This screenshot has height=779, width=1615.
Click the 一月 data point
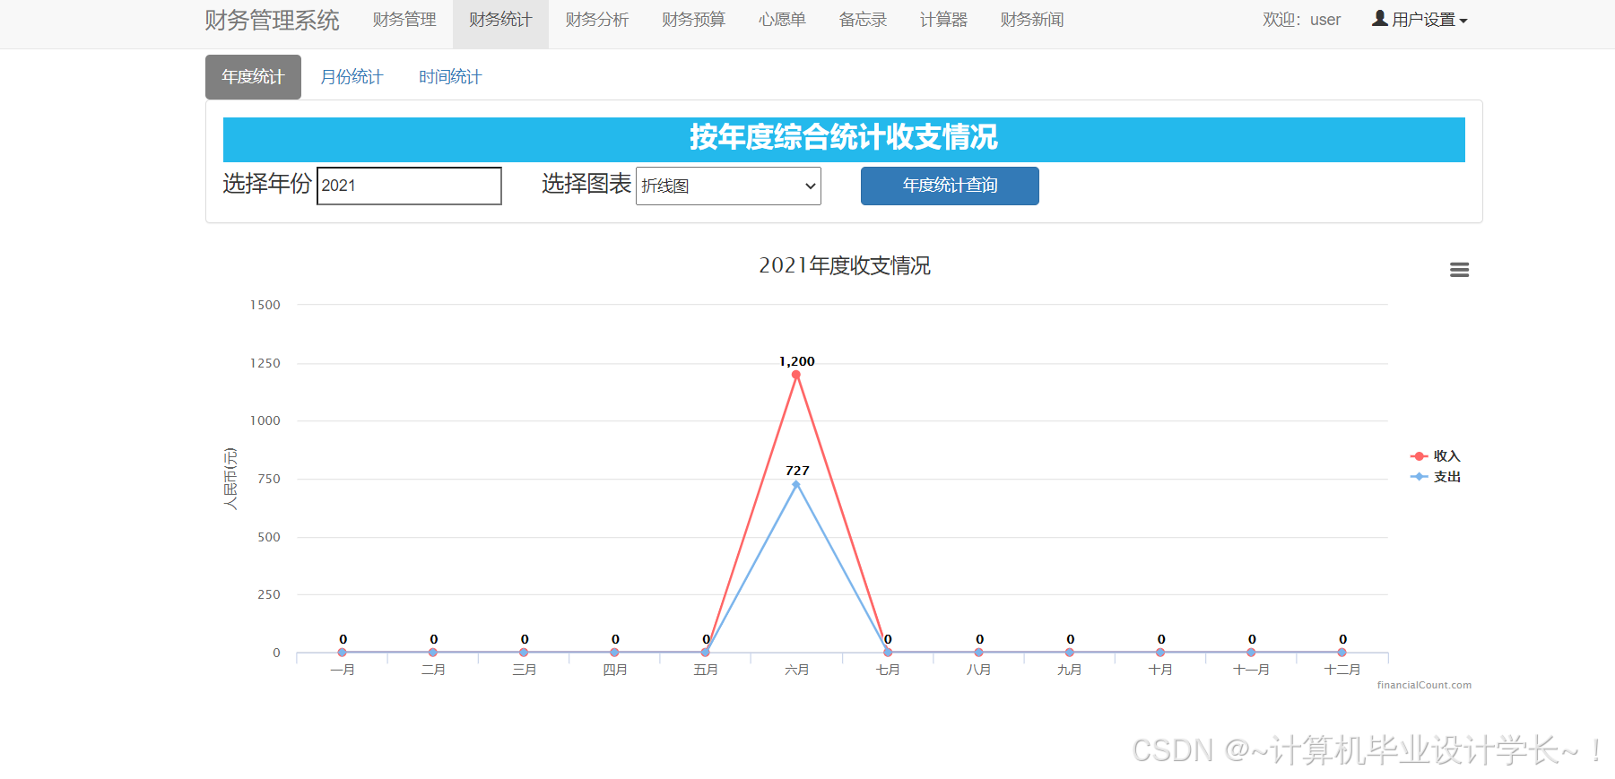pyautogui.click(x=343, y=653)
